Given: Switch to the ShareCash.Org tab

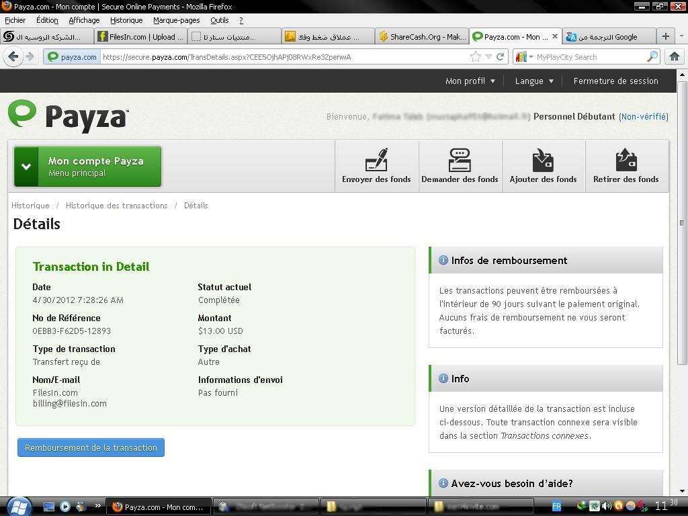Looking at the screenshot, I should (x=422, y=36).
